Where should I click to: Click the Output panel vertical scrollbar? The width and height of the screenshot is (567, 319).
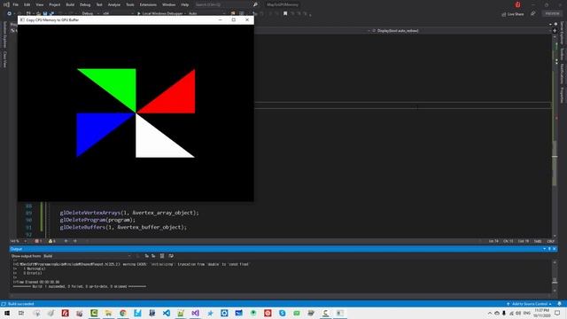555,276
